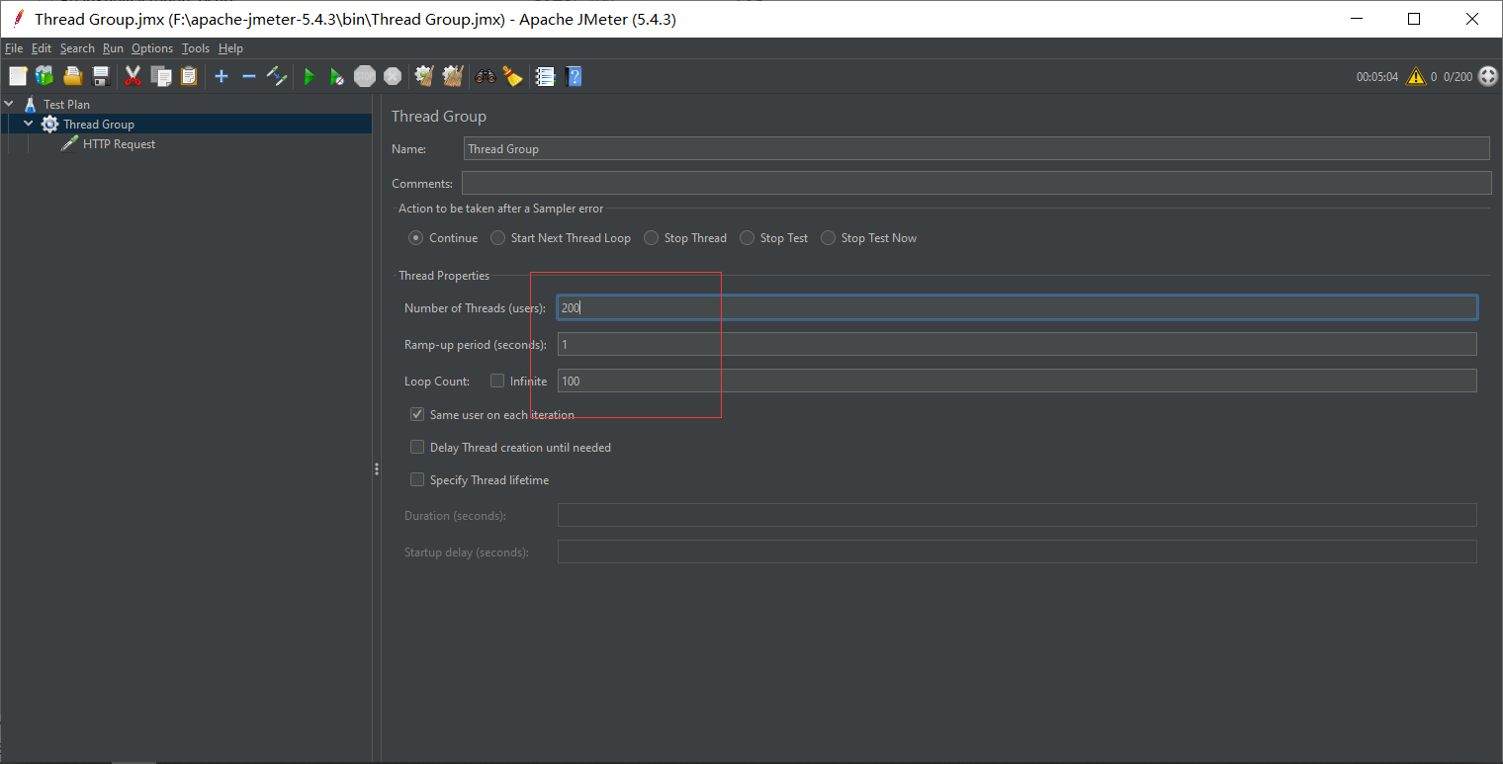Open Help with question-mark book icon
This screenshot has height=764, width=1503.
coord(574,76)
